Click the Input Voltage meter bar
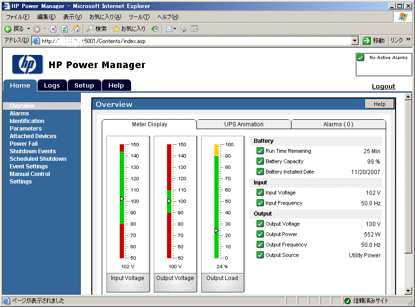Screen dimensions: 415x307 (x=122, y=201)
